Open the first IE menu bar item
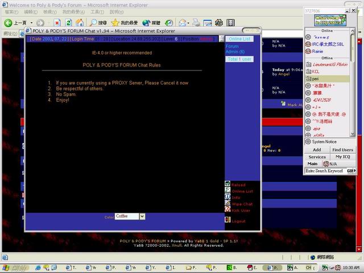Image resolution: width=364 pixels, height=273 pixels. point(11,12)
